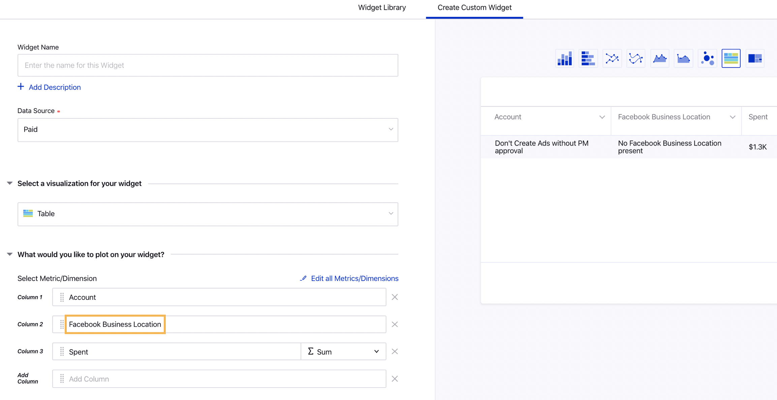Open the Account header chevron in preview table

click(602, 117)
